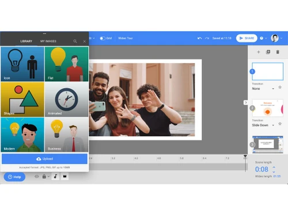Click the timeline playhead marker

coord(245,156)
